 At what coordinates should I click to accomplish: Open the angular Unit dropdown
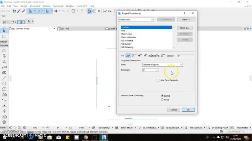pos(162,65)
